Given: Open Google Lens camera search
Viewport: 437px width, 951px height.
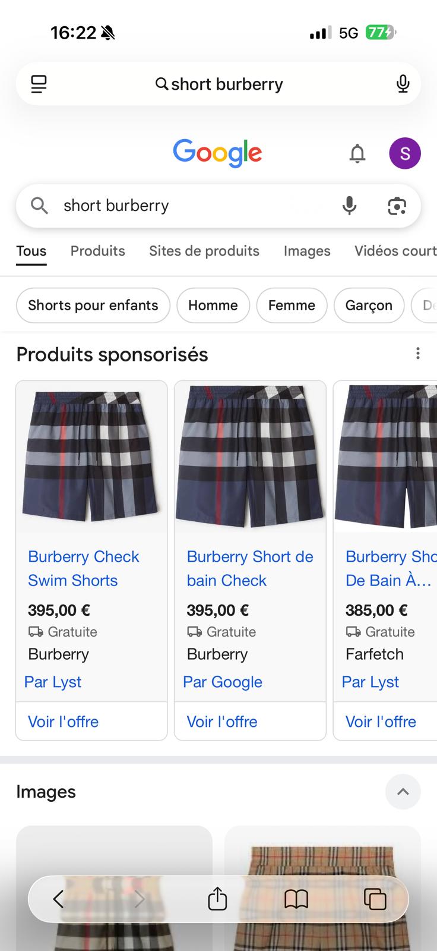Looking at the screenshot, I should pyautogui.click(x=397, y=206).
